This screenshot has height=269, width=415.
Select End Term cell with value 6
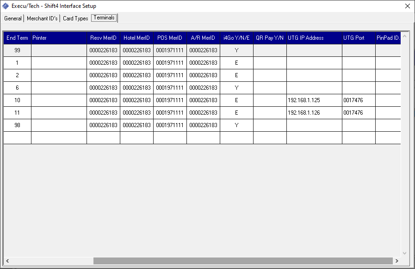[x=17, y=87]
